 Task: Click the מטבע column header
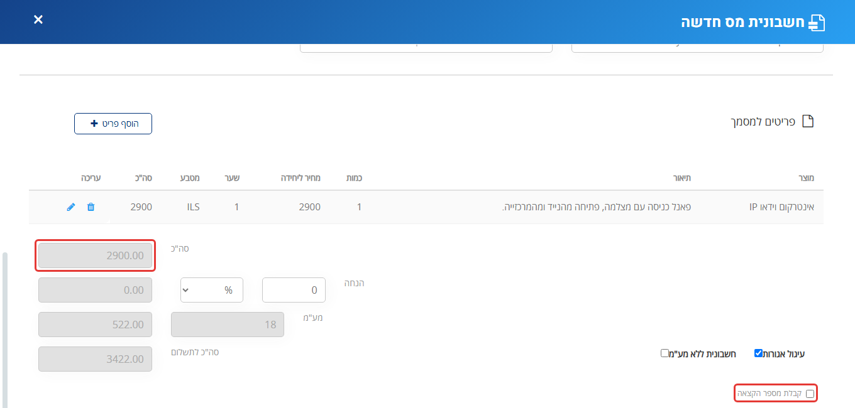190,178
